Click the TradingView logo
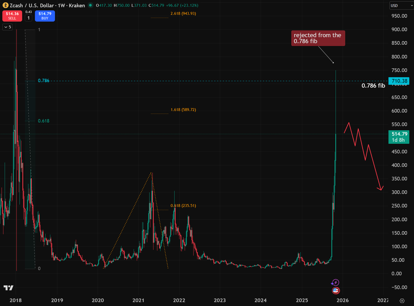 tap(8, 288)
